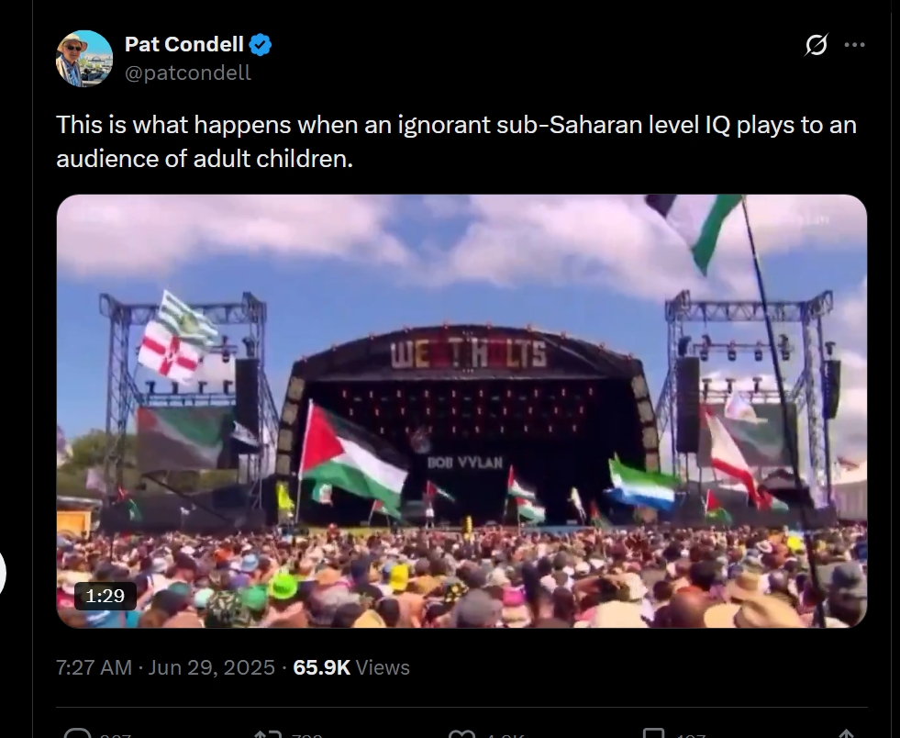Viewport: 900px width, 738px height.
Task: Click the Grok icon on the post
Action: point(816,44)
